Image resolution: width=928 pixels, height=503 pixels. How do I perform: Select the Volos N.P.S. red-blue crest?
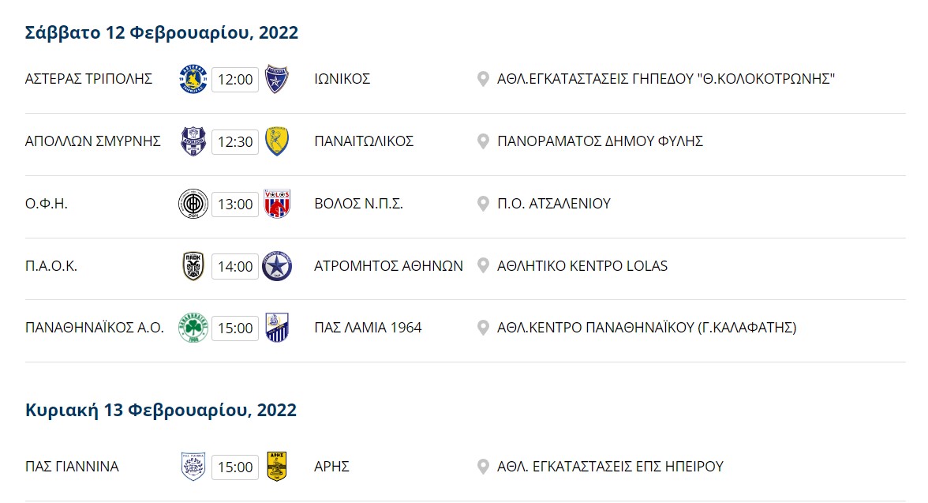[x=276, y=204]
